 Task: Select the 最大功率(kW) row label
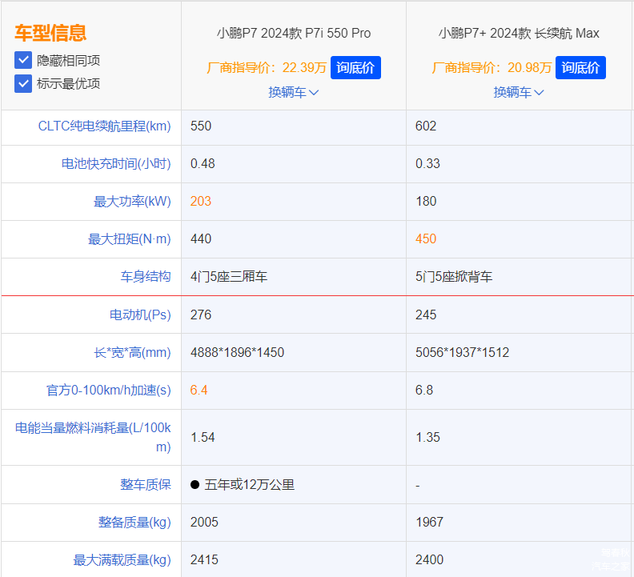coord(132,202)
